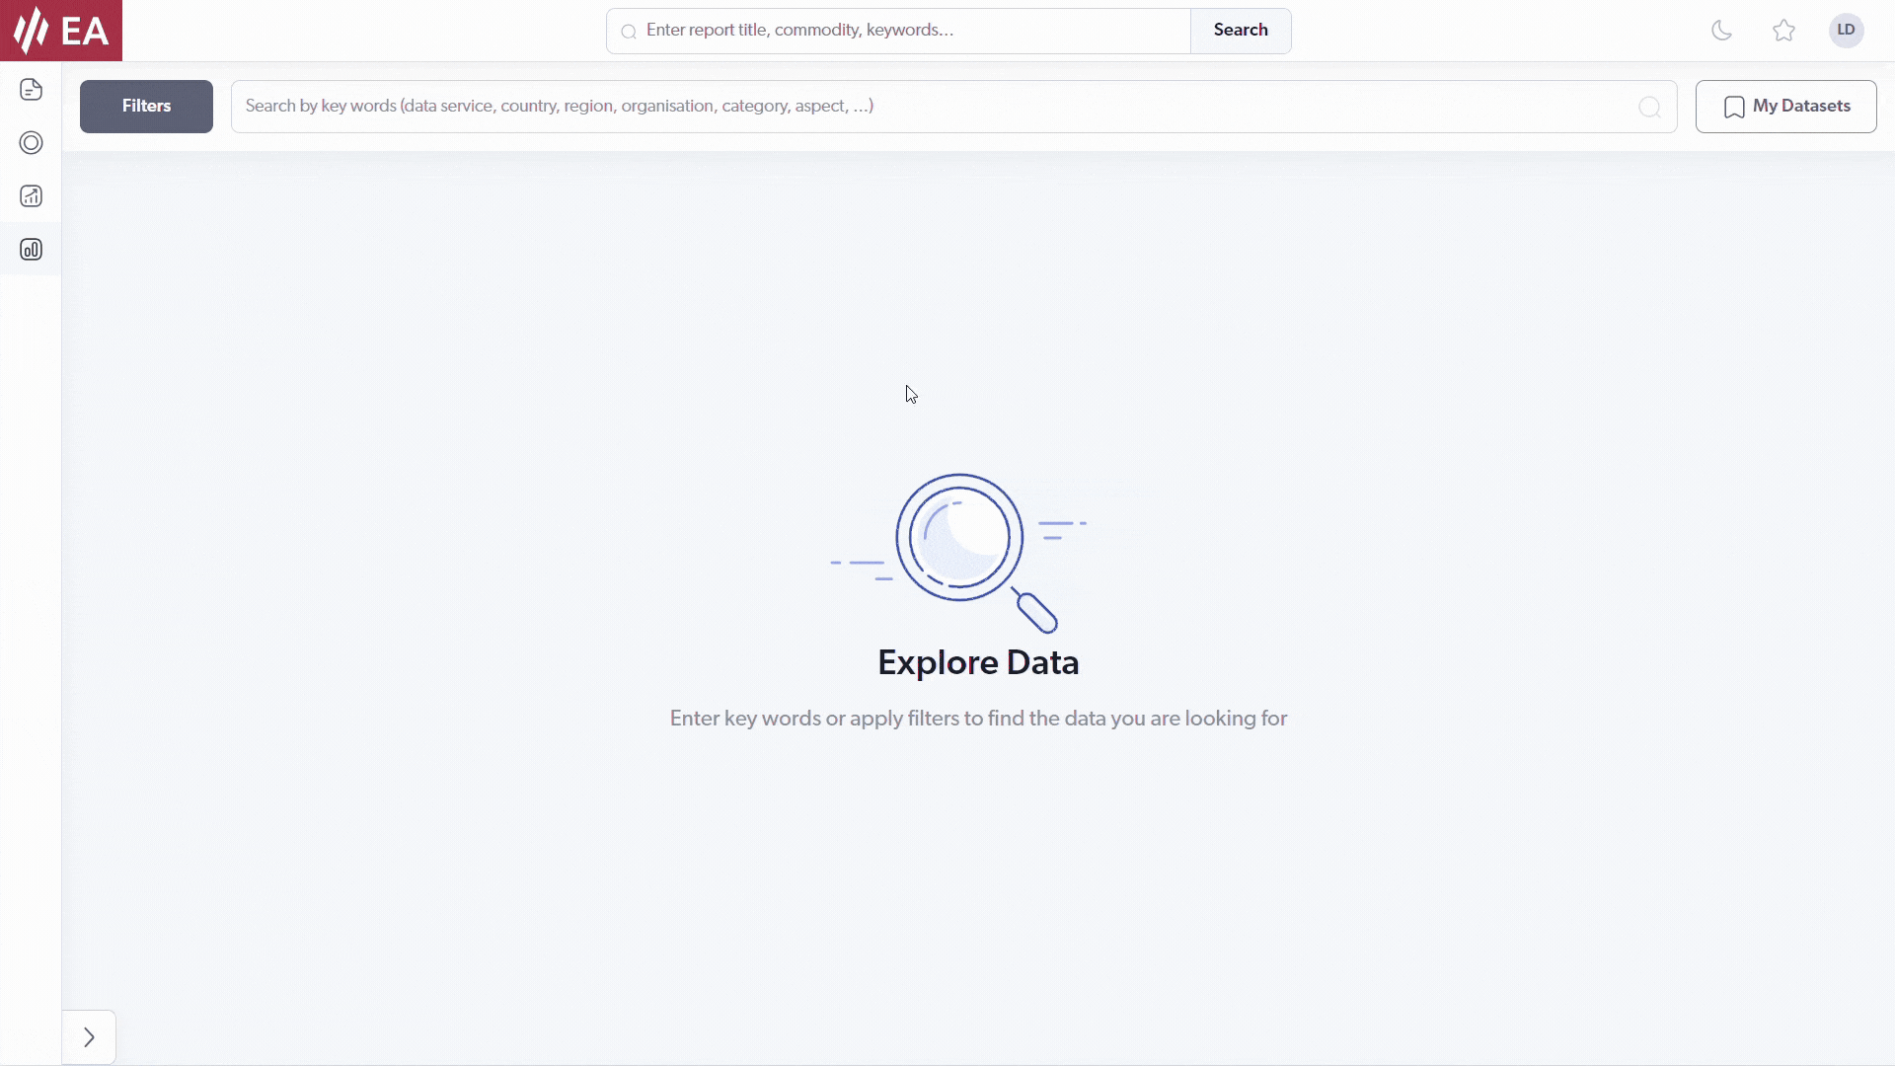Image resolution: width=1895 pixels, height=1066 pixels.
Task: Expand the sidebar with arrow chevron
Action: click(x=89, y=1037)
